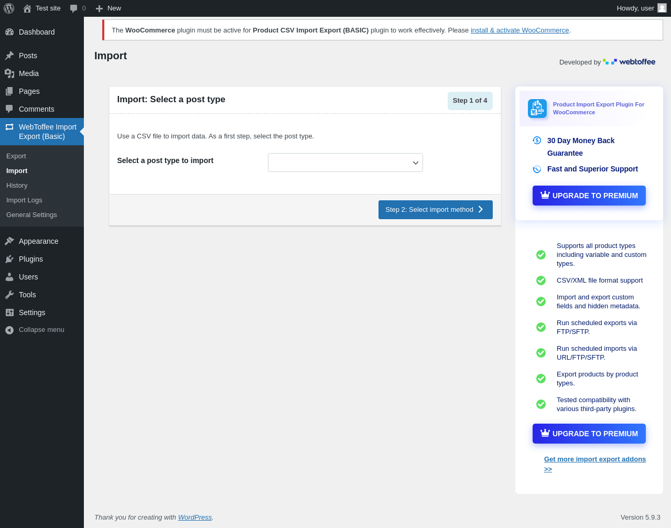The image size is (671, 528).
Task: Click Import and export custom fields text
Action: (x=598, y=301)
